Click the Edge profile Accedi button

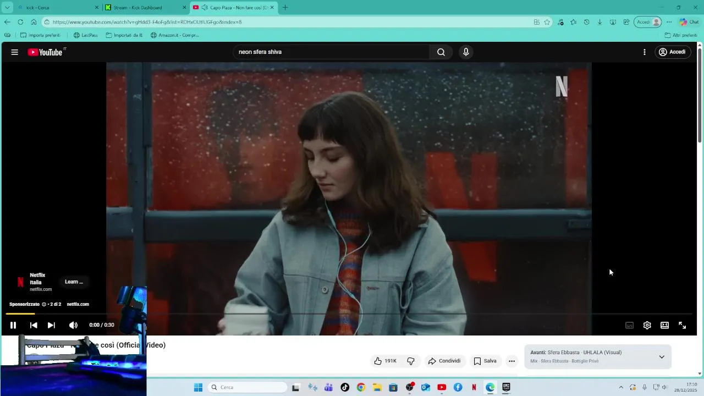[648, 22]
